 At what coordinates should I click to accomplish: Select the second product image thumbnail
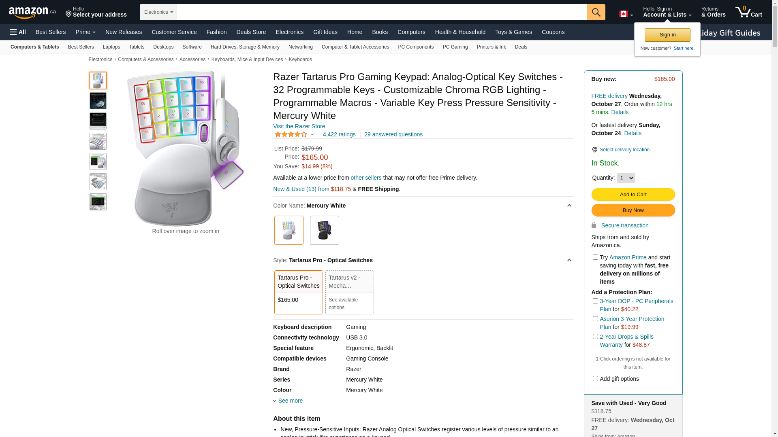pyautogui.click(x=98, y=101)
